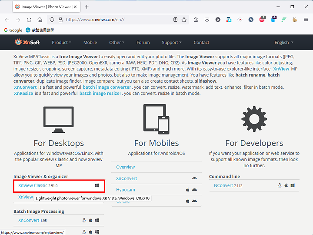Image resolution: width=313 pixels, height=235 pixels.
Task: Click Apple icon in XnConvert 1.95 row
Action: [x=90, y=220]
